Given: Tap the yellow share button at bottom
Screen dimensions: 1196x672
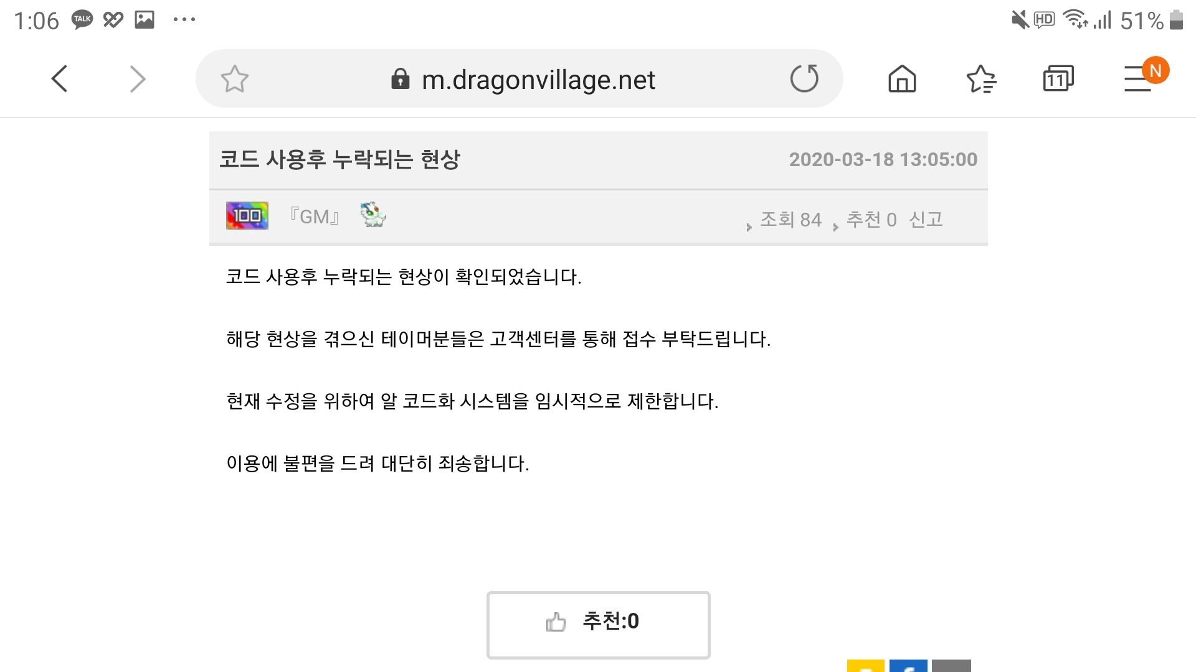Looking at the screenshot, I should (x=865, y=666).
